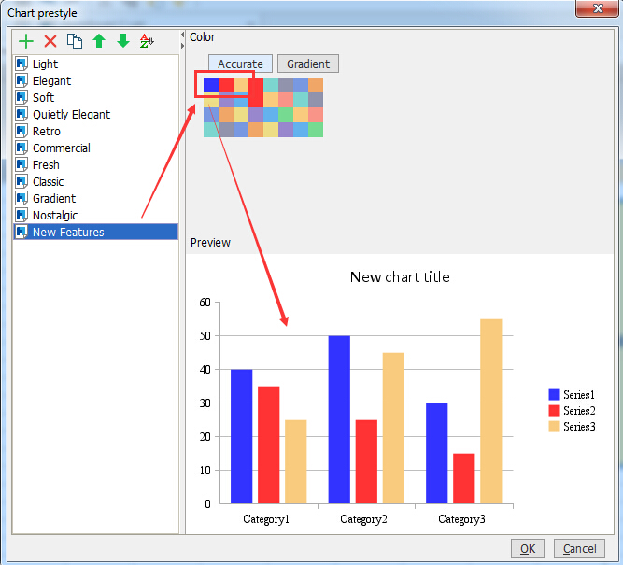This screenshot has height=565, width=623.
Task: Move the selected style down with green arrow
Action: pos(123,40)
